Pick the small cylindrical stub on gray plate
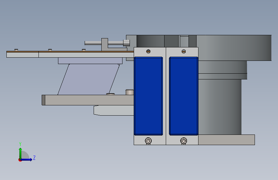The image size is (278, 180). point(130,92)
